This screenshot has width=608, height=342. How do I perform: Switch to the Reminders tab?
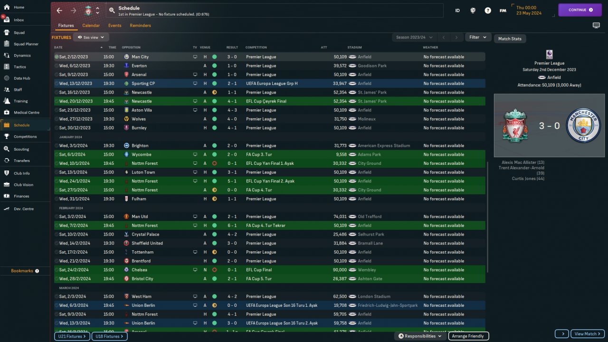140,26
